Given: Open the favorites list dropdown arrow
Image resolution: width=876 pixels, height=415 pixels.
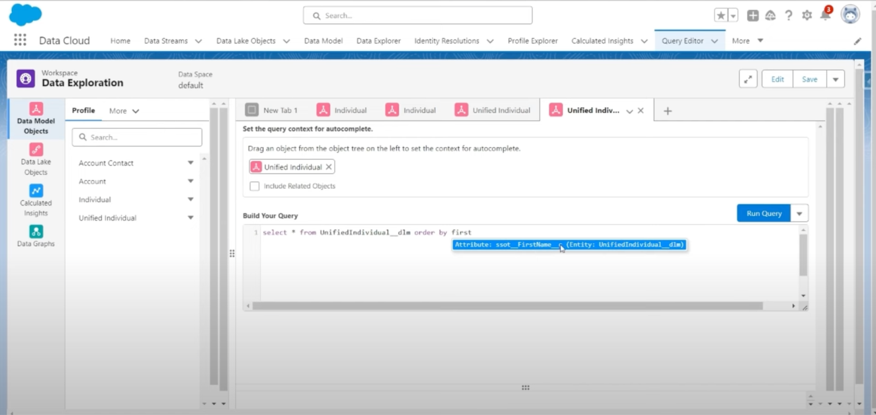Looking at the screenshot, I should [733, 15].
